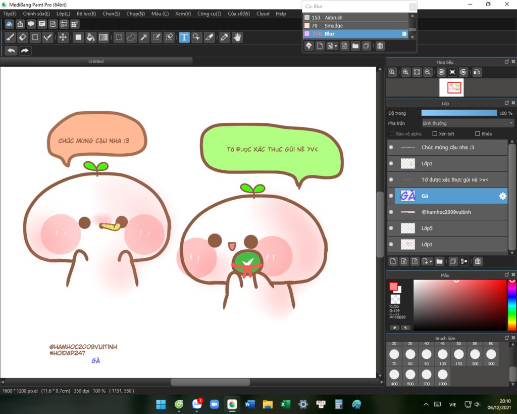This screenshot has height=414, width=517.
Task: Hide the 'Tớ được xác thực gùi nè' layer
Action: pos(391,179)
